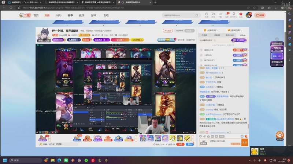The image size is (293, 164).
Task: Open the 鱼吧 nav item
Action: (106, 15)
